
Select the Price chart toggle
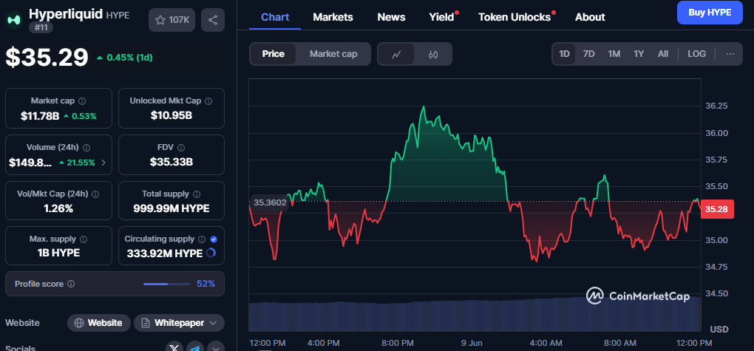(x=273, y=54)
